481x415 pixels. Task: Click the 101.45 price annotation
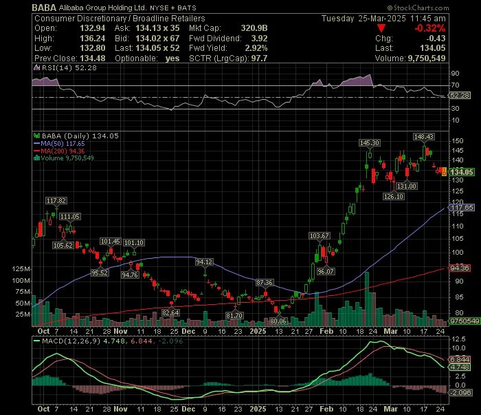(111, 242)
